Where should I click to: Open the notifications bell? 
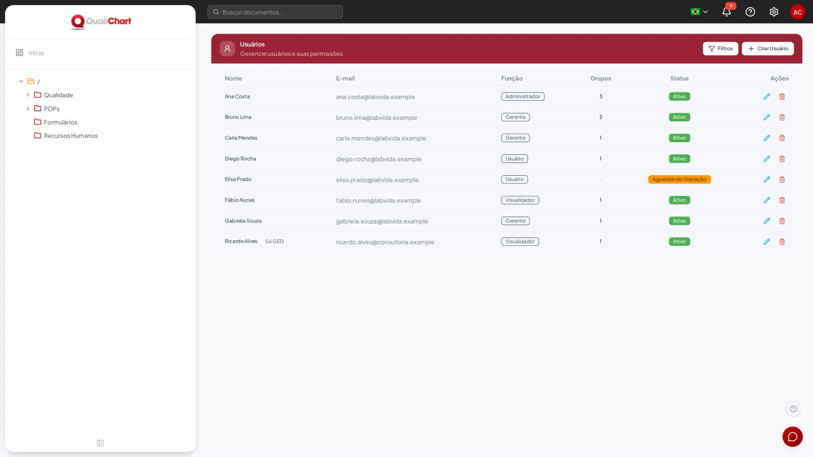click(x=727, y=12)
